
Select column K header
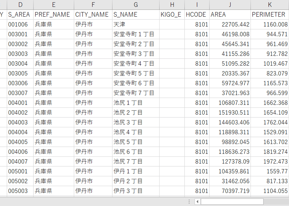click(270, 5)
